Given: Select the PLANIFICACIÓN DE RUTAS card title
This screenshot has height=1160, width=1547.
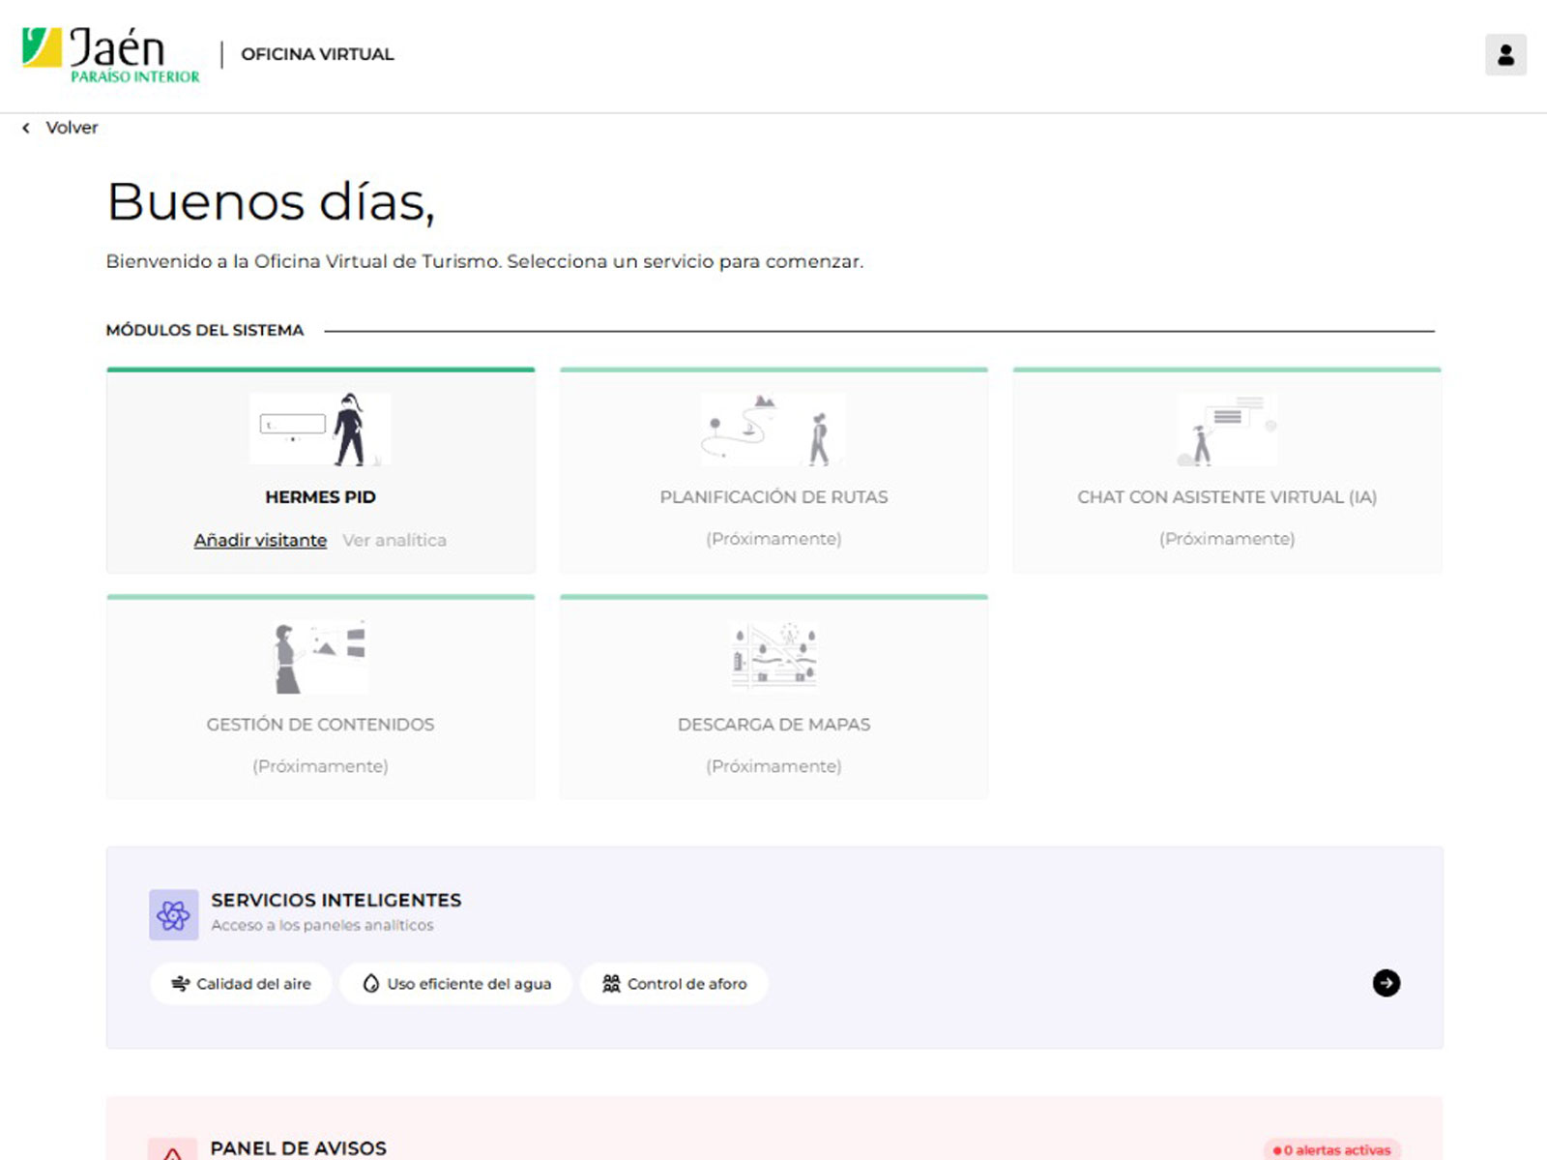Looking at the screenshot, I should (773, 496).
